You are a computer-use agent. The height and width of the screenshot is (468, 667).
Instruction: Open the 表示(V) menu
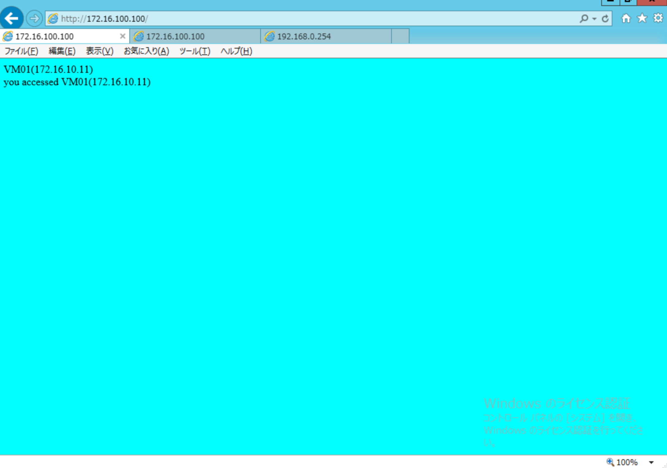100,51
